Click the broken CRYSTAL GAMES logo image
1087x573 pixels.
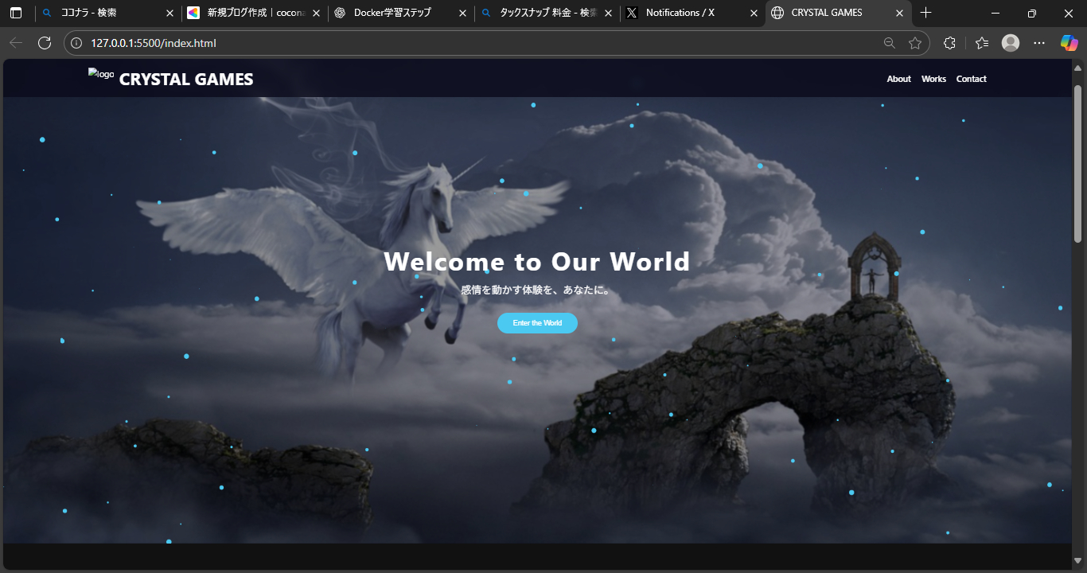pos(100,75)
